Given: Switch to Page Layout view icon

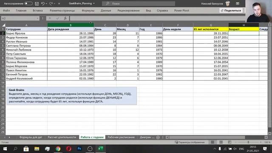Looking at the screenshot, I should [221, 142].
